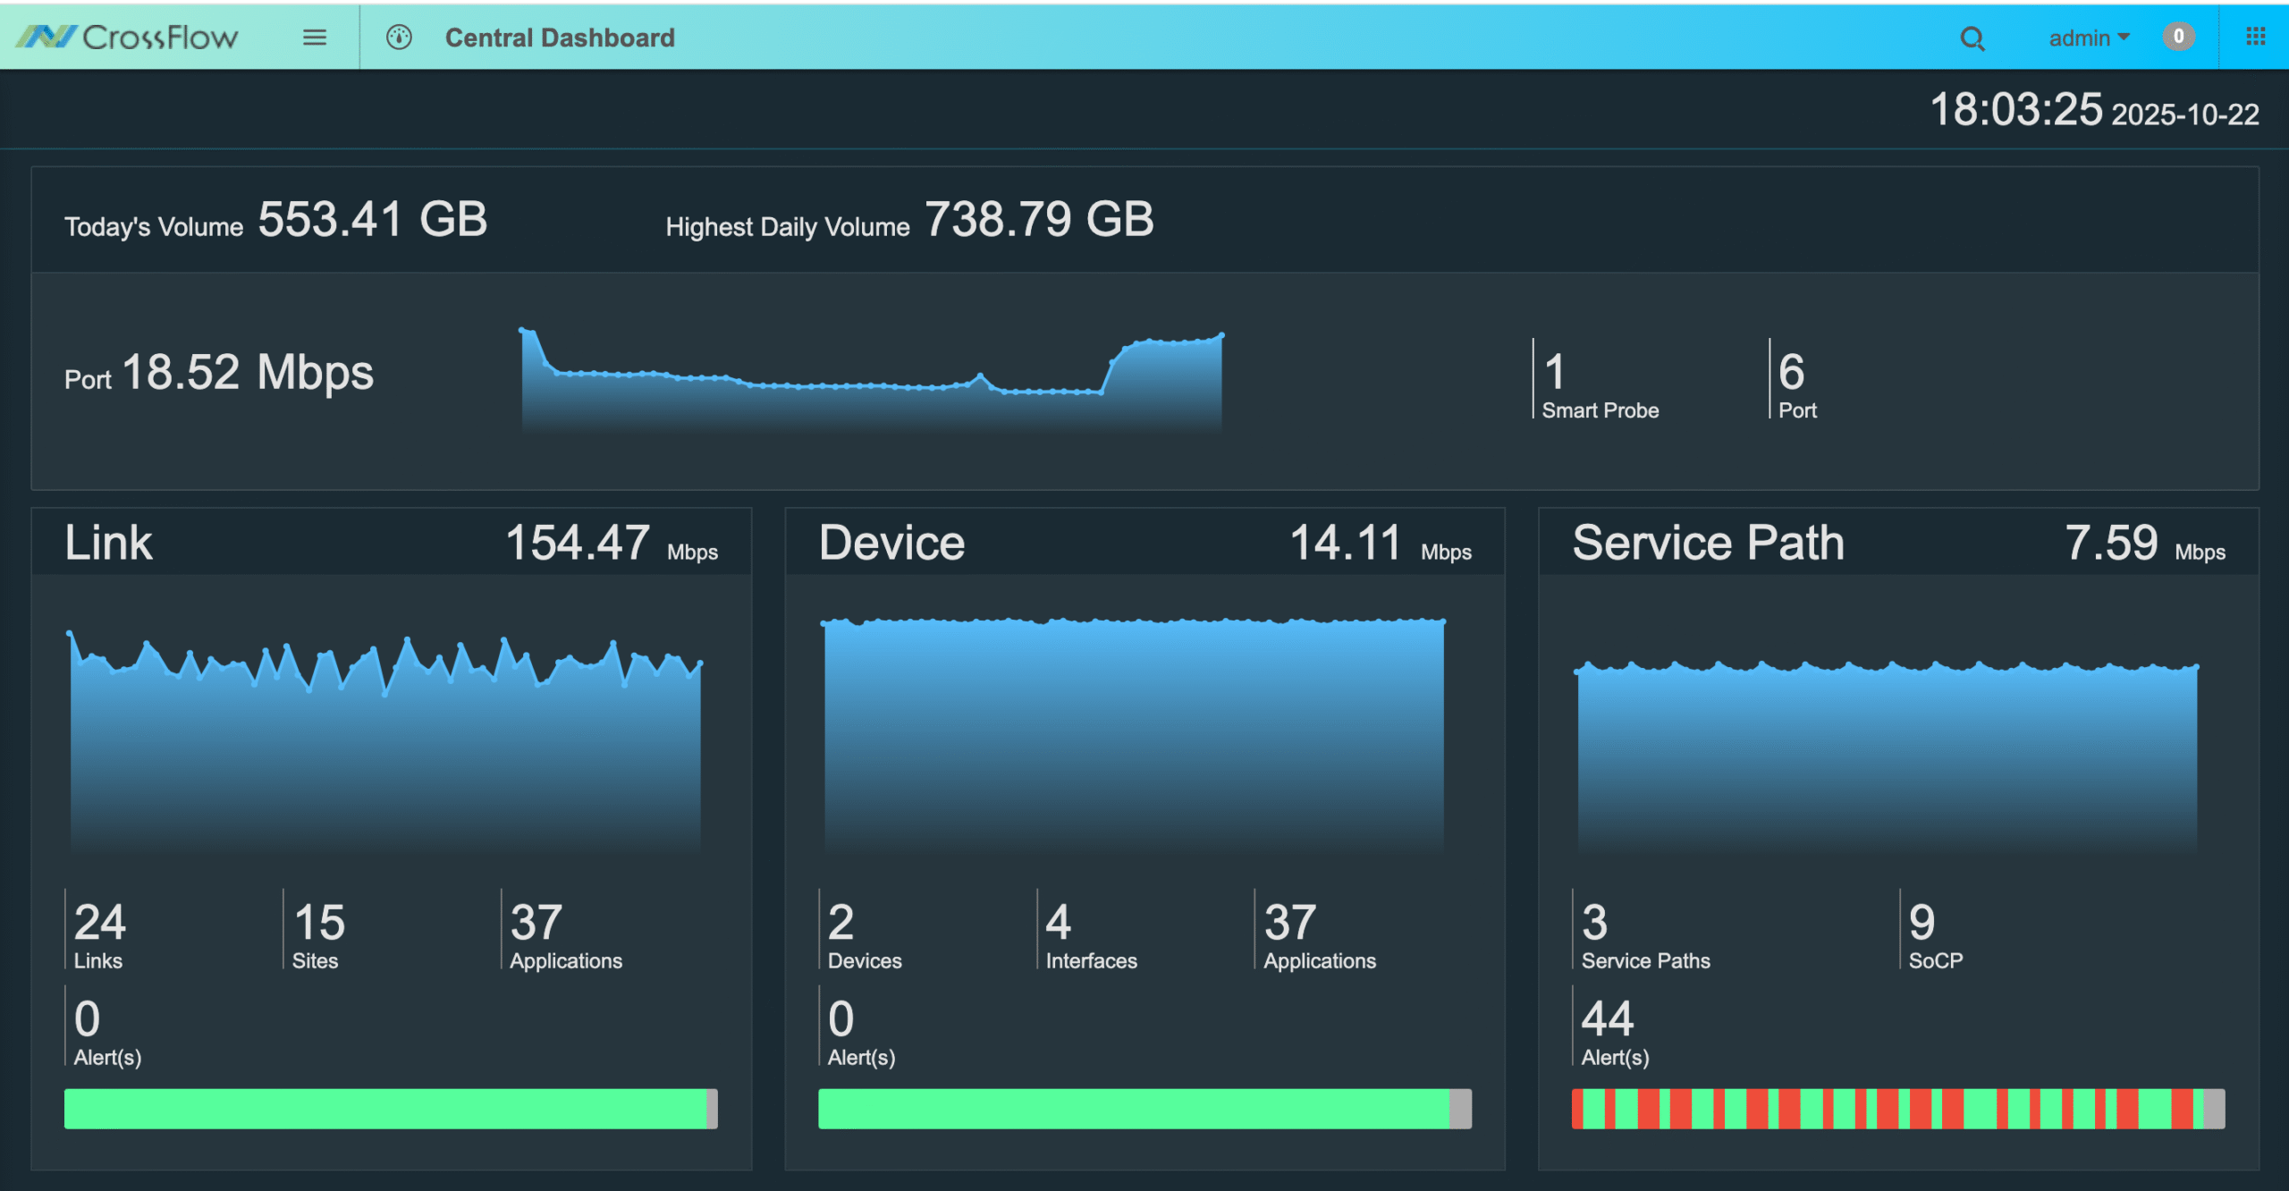Open the hamburger navigation menu
Screen dimensions: 2289x1191
pos(314,38)
